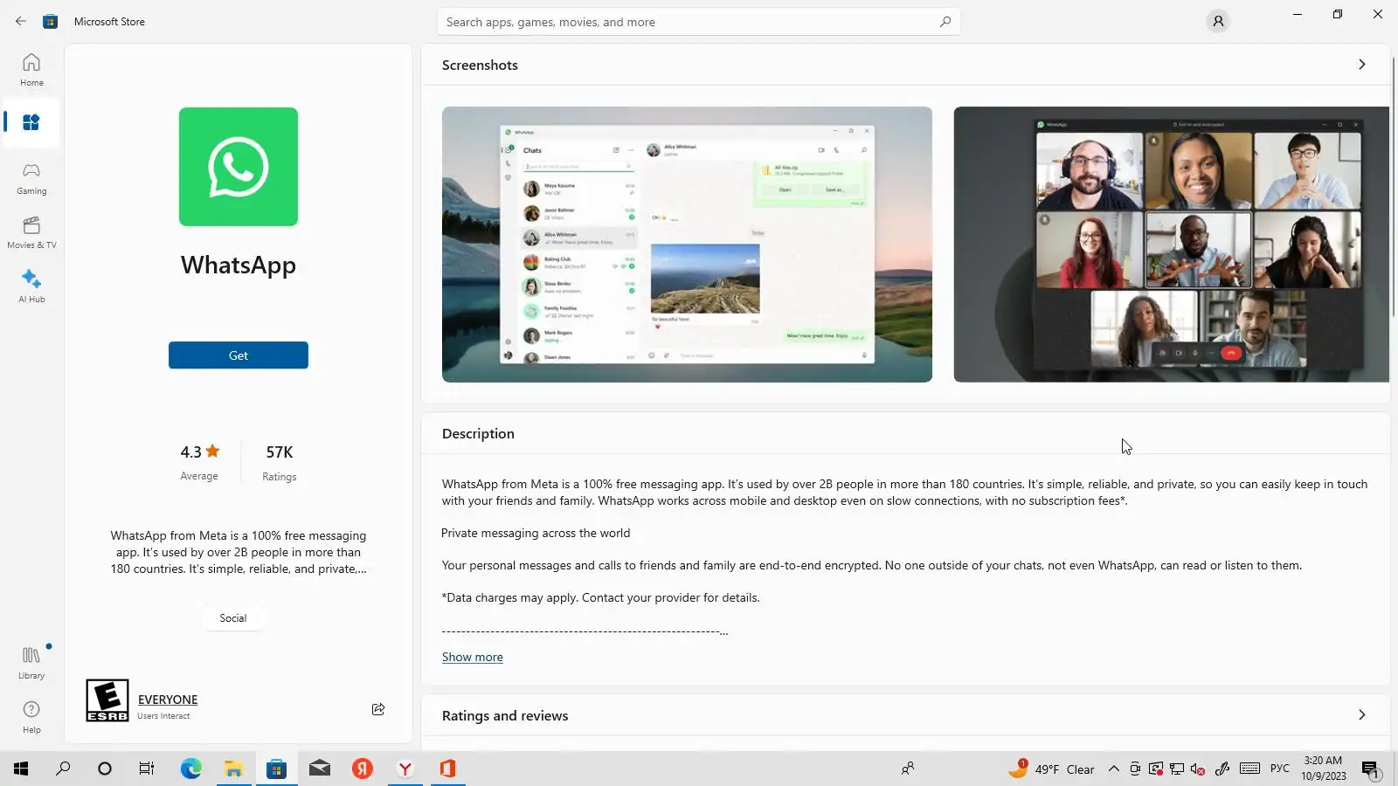Image resolution: width=1398 pixels, height=786 pixels.
Task: Click the 'Screenshots' section heading
Action: tap(480, 65)
